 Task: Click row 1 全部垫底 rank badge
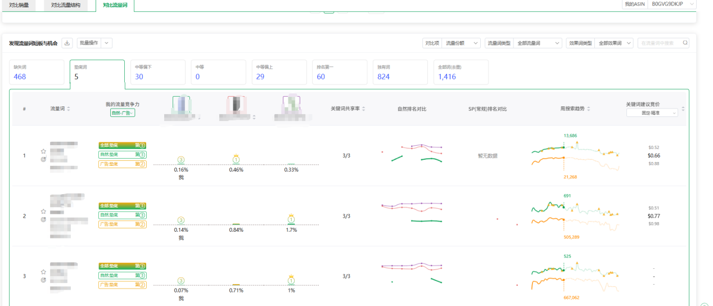coord(123,146)
